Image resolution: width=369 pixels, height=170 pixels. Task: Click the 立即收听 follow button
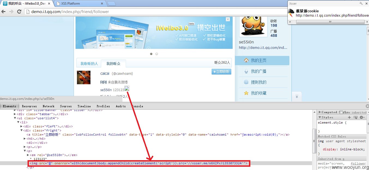pyautogui.click(x=221, y=72)
